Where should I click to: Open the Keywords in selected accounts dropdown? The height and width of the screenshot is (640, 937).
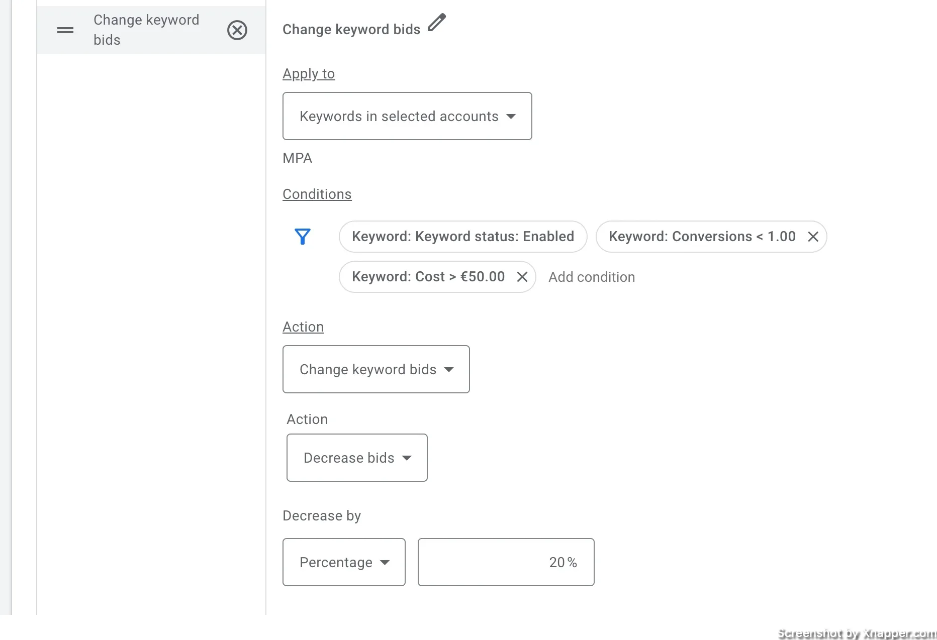(407, 116)
